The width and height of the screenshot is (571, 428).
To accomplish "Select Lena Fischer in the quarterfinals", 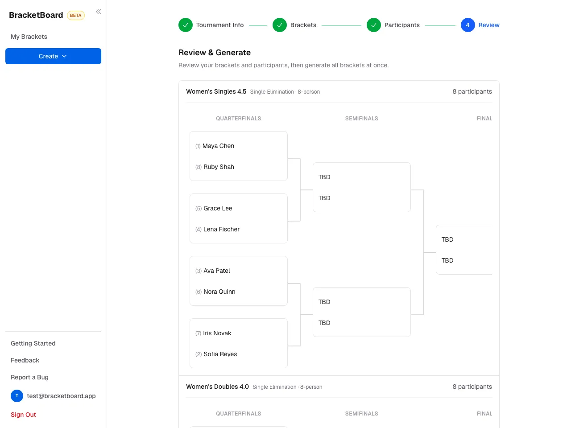I will coord(221,229).
